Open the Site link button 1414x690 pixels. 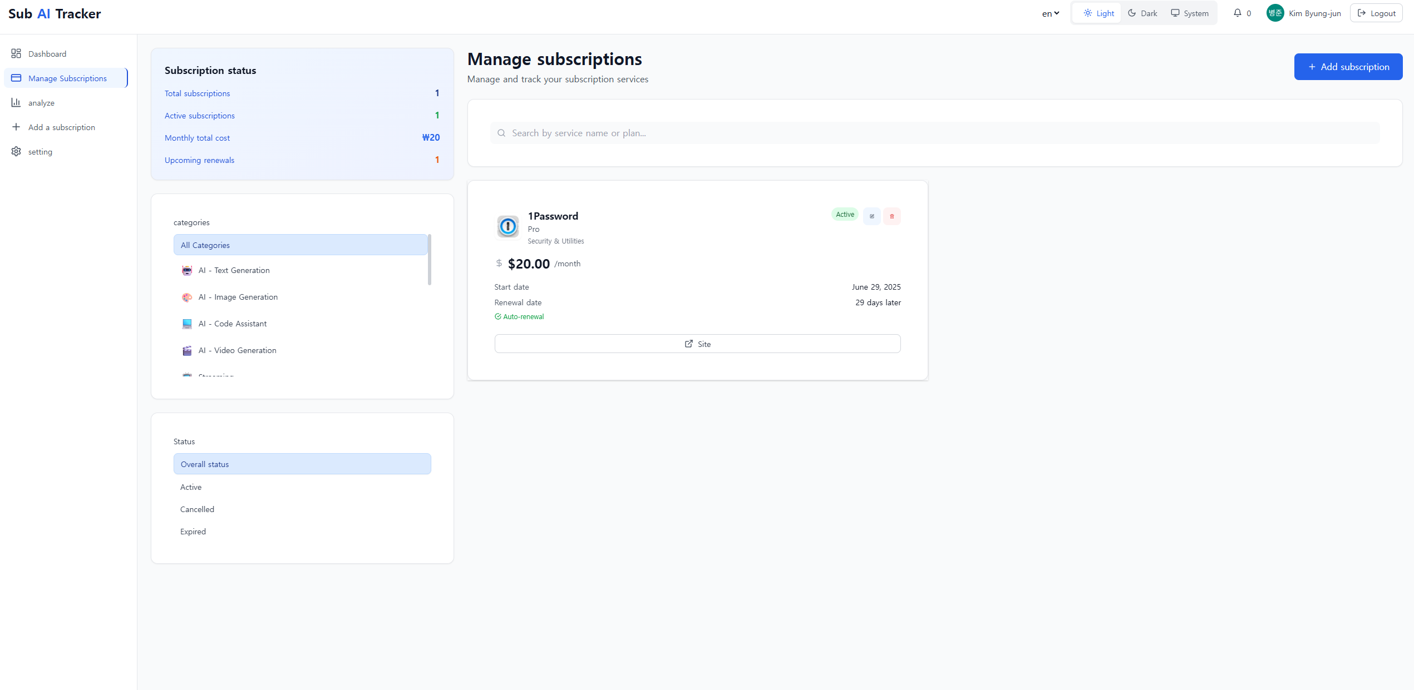pos(697,344)
